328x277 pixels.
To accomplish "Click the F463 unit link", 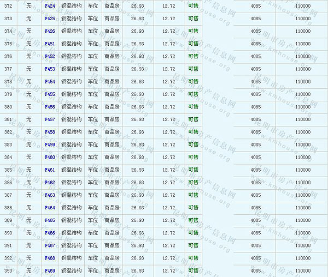I will [x=50, y=195].
